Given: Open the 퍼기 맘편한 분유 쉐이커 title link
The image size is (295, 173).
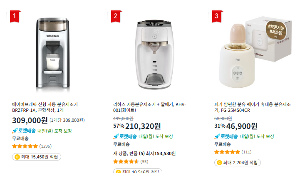Looking at the screenshot, I should pos(252,107).
